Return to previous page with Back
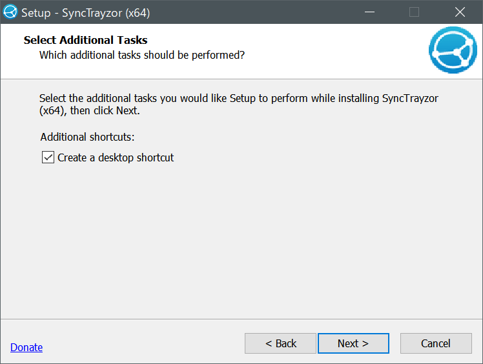Screen dimensions: 483x364 coord(281,343)
